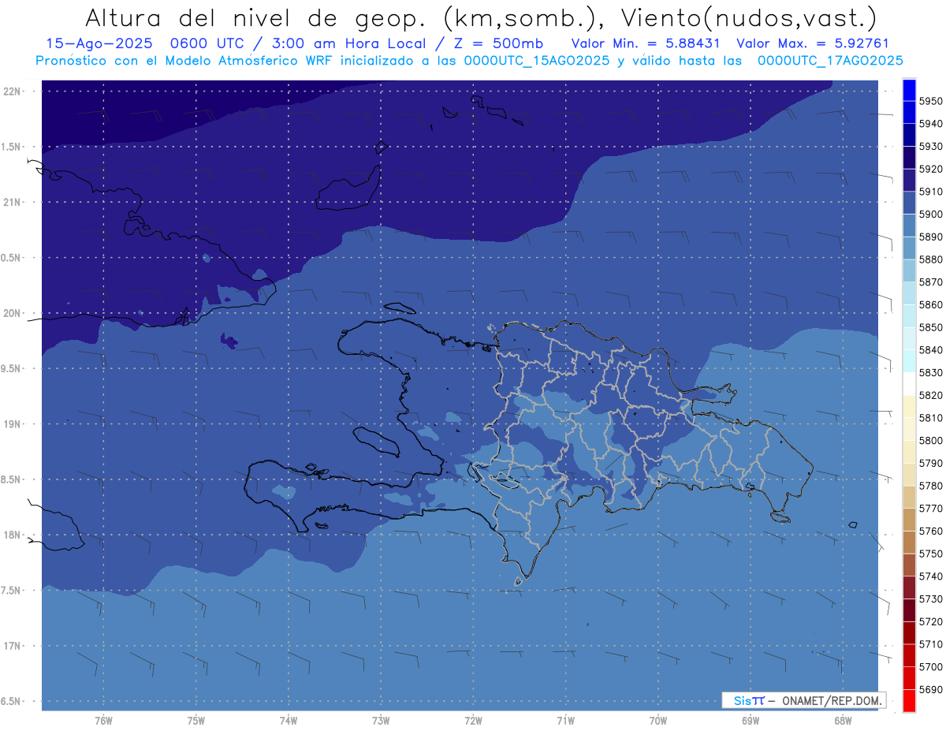This screenshot has width=946, height=731.
Task: Click the '17N' latitude label
Action: point(13,647)
